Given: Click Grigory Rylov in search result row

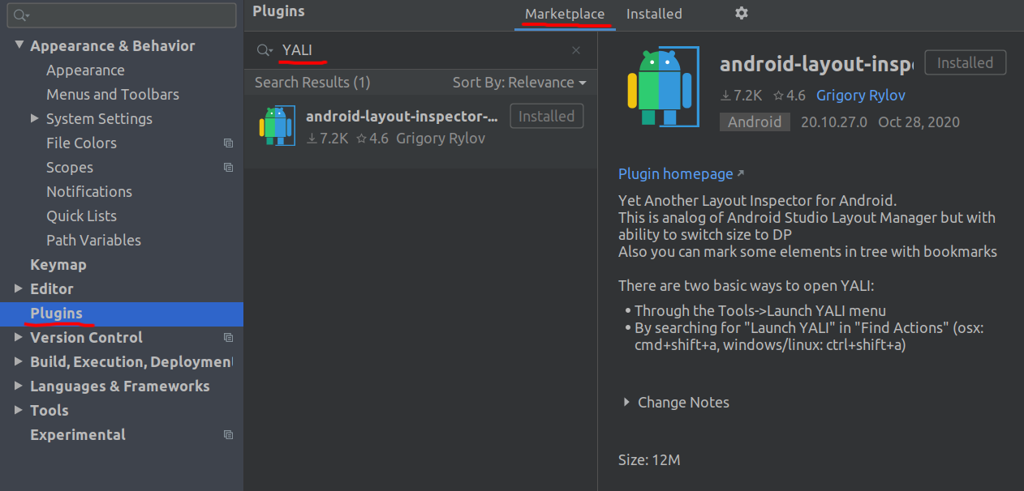Looking at the screenshot, I should pyautogui.click(x=441, y=139).
